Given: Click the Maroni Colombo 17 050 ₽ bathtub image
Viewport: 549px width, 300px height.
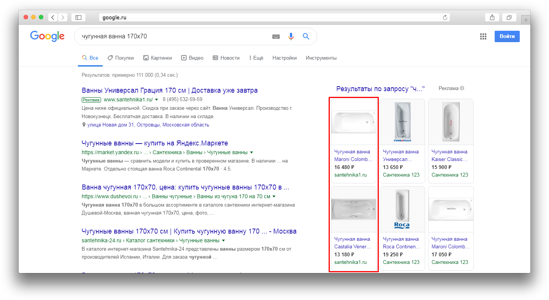Looking at the screenshot, I should (451, 209).
